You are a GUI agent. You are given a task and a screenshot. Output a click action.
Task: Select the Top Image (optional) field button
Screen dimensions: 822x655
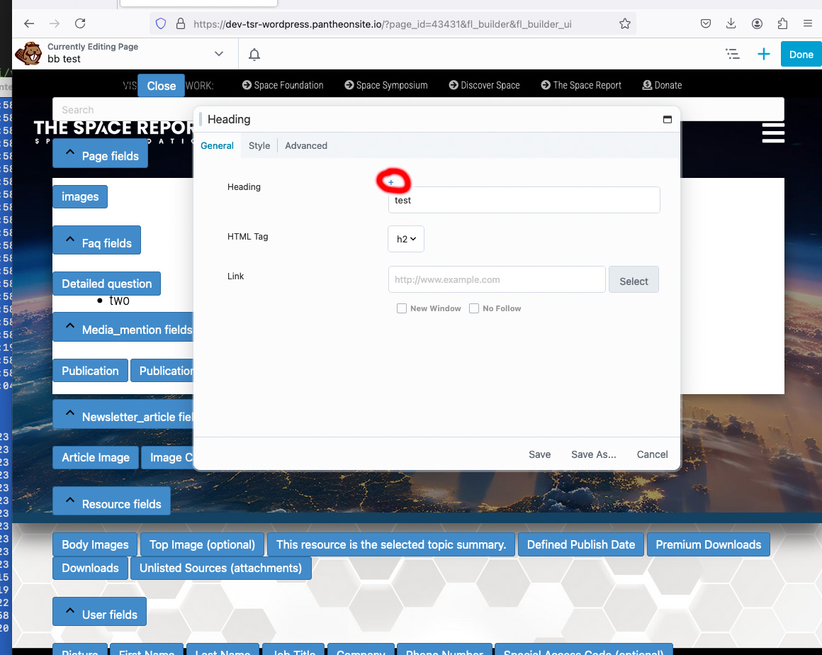tap(203, 544)
